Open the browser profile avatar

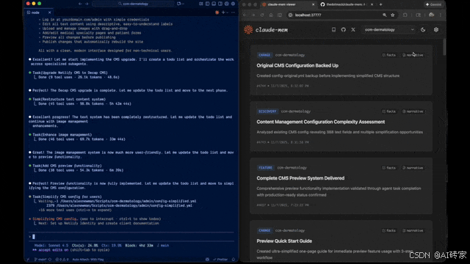click(x=432, y=15)
